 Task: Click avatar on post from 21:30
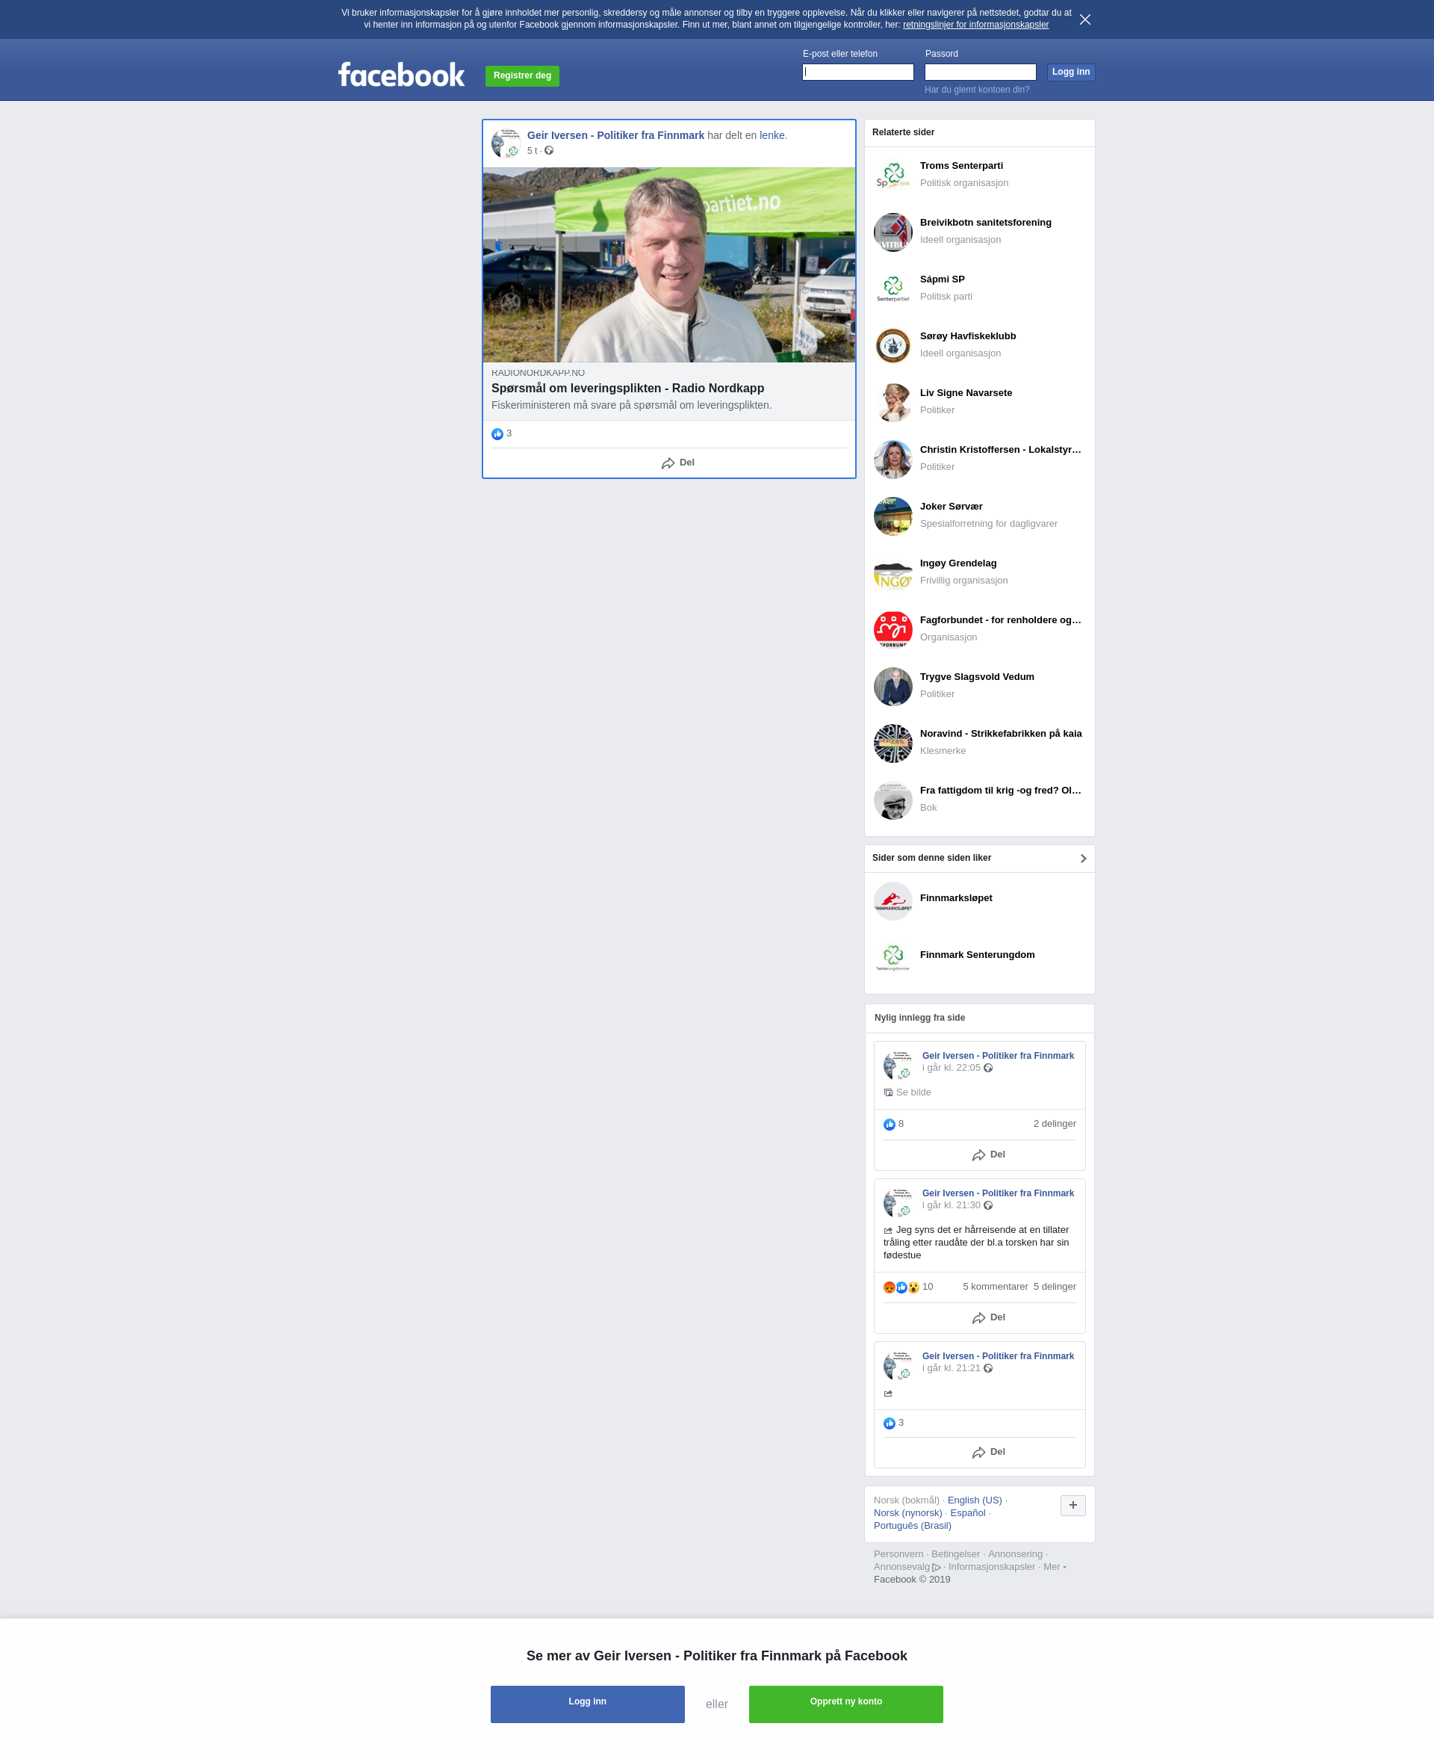click(x=897, y=1202)
